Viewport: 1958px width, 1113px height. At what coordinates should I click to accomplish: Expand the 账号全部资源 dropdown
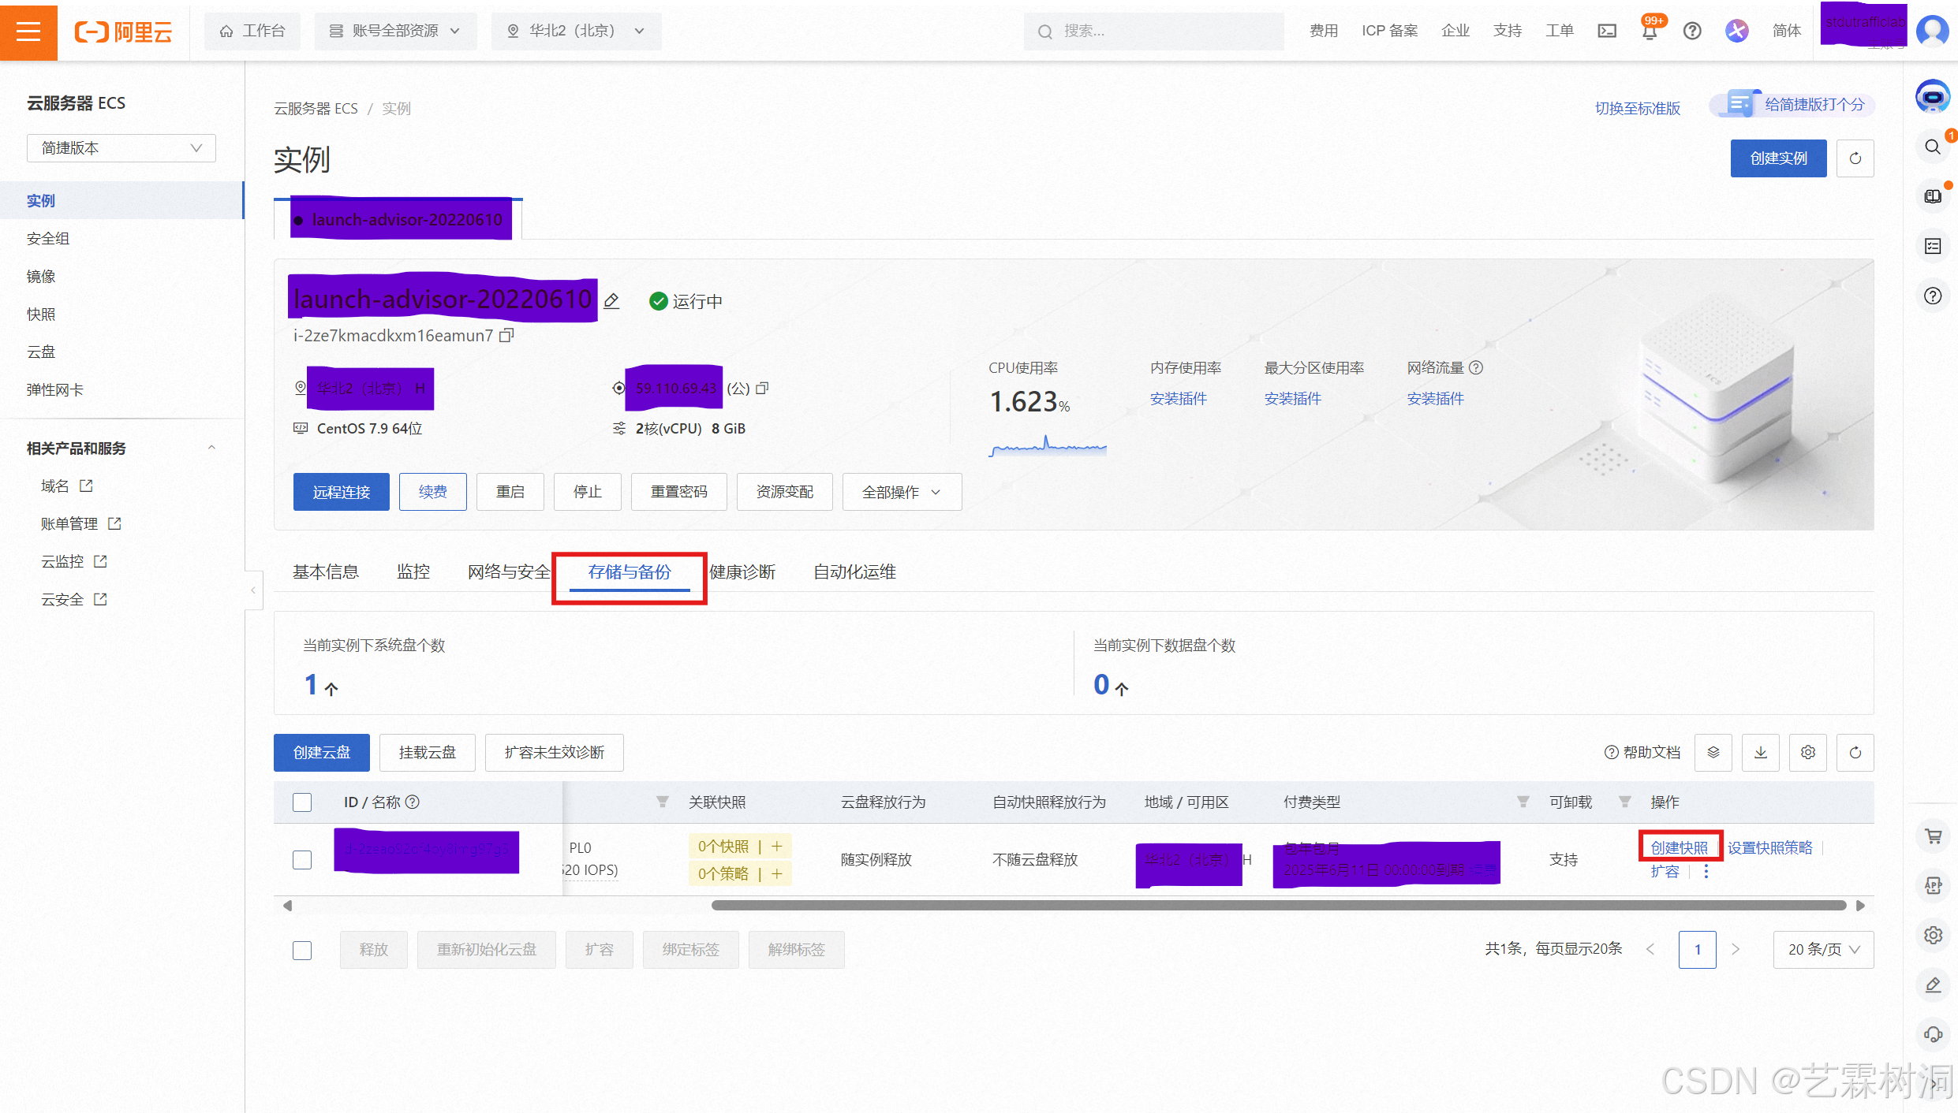[x=395, y=31]
